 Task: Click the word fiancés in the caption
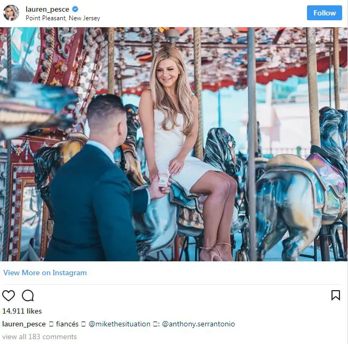click(67, 324)
